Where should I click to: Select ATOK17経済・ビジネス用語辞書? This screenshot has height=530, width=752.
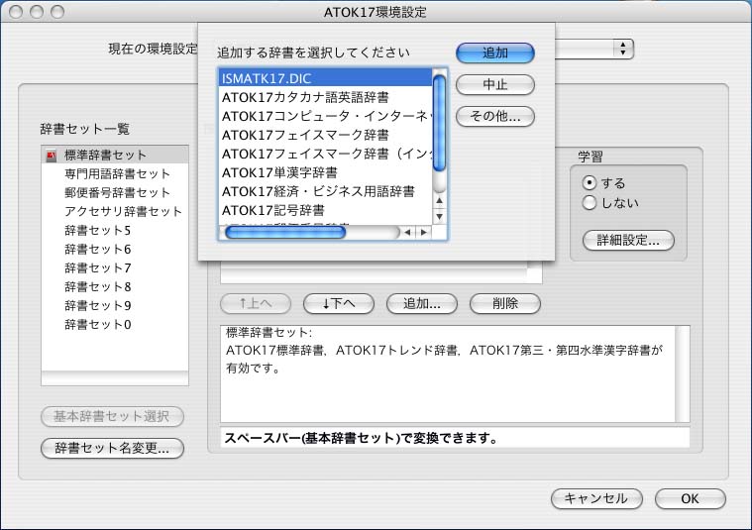(326, 191)
